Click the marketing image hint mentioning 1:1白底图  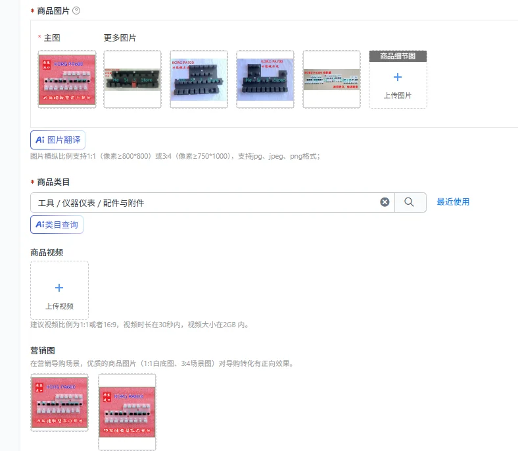[162, 363]
